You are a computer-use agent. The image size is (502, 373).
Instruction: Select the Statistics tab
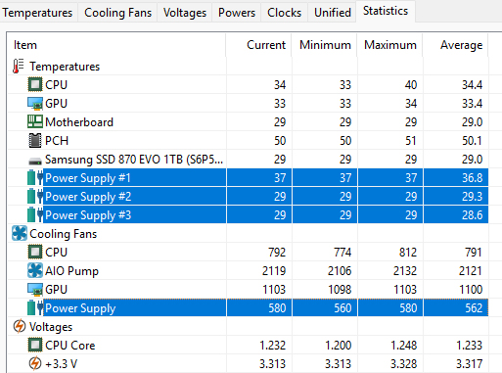click(386, 11)
